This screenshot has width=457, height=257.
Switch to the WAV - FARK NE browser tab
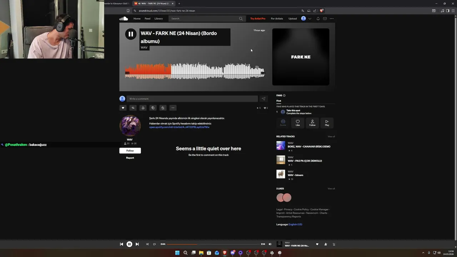[x=154, y=4]
